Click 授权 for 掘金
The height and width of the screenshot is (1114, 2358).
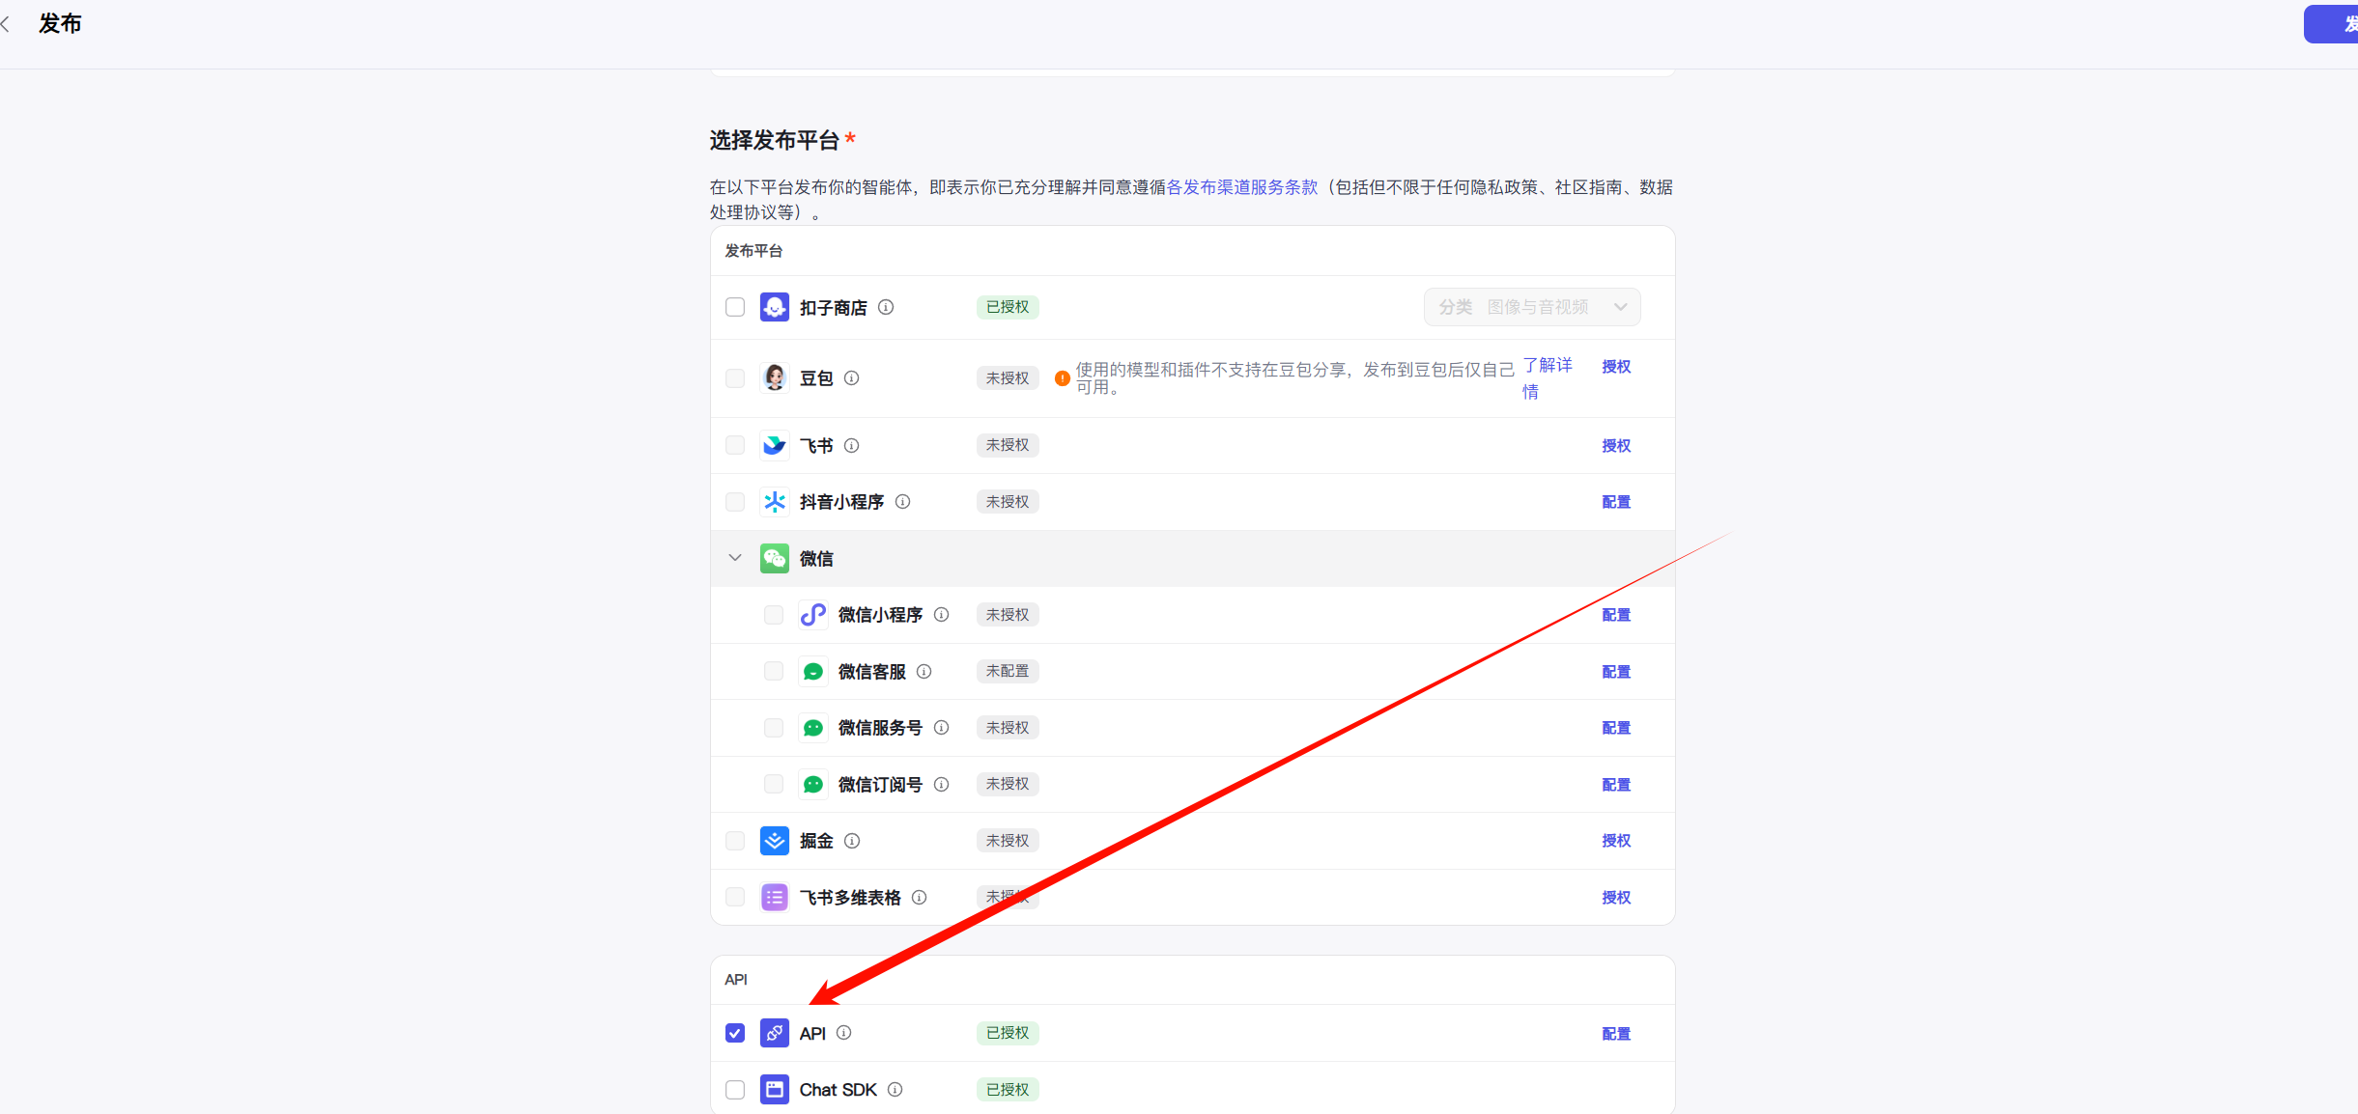pos(1616,841)
